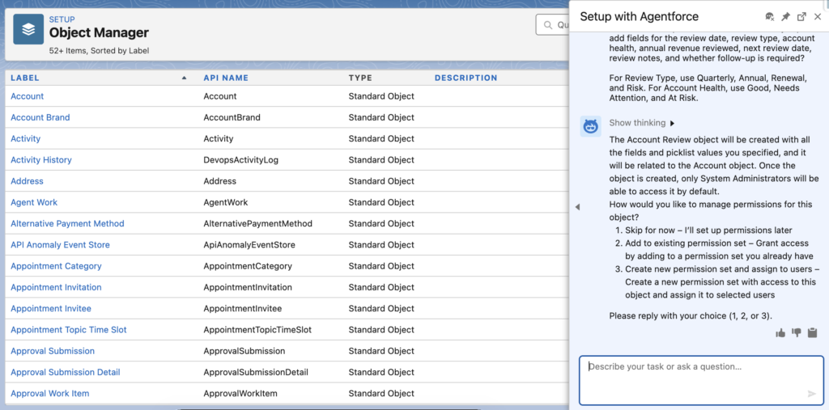The image size is (829, 410).
Task: Pop out Agentforce panel to new window
Action: pyautogui.click(x=801, y=17)
